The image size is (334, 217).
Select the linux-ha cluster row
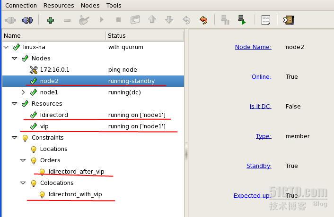pos(93,47)
